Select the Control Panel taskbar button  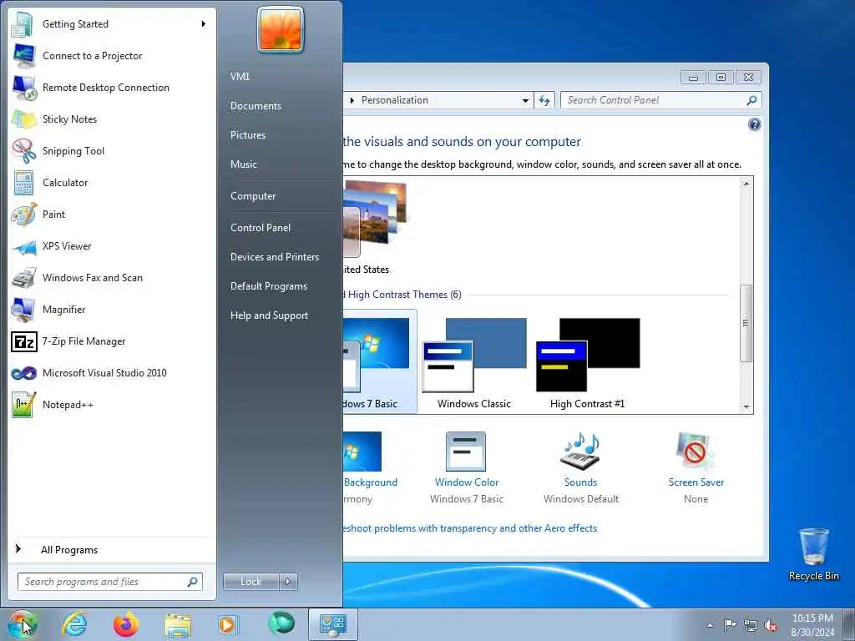click(x=332, y=624)
